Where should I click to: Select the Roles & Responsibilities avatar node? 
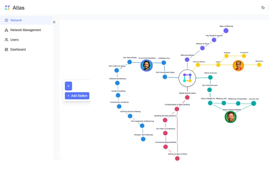(x=230, y=117)
